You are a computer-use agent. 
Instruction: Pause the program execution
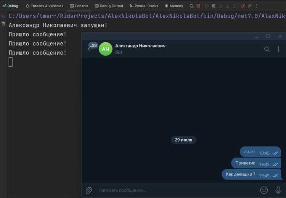214,6
